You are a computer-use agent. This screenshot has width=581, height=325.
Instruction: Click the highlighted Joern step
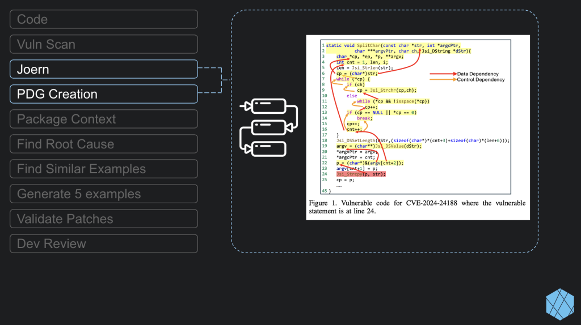(104, 69)
